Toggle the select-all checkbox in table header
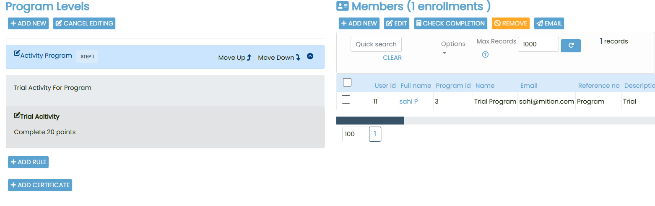655x206 pixels. pos(347,82)
